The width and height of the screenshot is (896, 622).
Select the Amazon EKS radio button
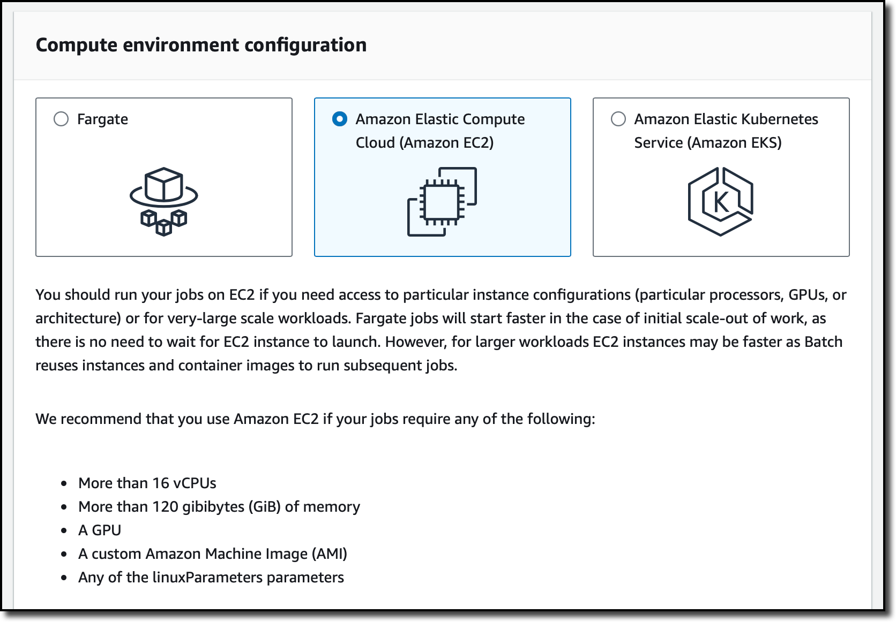tap(618, 119)
